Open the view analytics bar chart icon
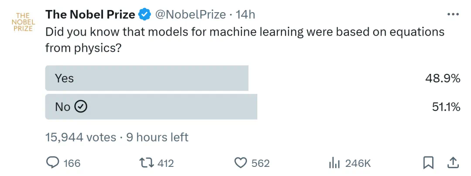This screenshot has width=471, height=176. tap(334, 163)
